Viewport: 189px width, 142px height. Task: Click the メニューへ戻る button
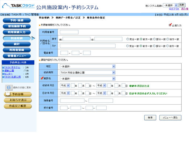click(170, 118)
